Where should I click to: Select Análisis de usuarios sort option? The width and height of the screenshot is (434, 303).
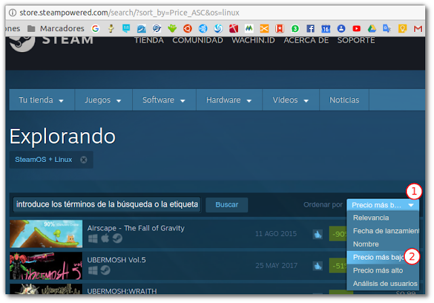pos(382,283)
